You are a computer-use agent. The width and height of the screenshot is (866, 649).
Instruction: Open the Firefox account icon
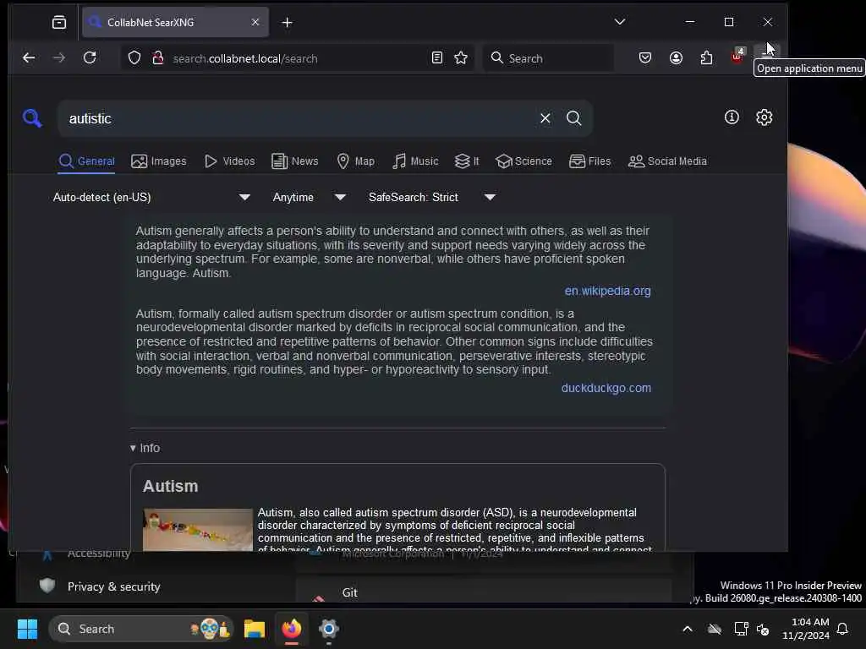point(676,58)
